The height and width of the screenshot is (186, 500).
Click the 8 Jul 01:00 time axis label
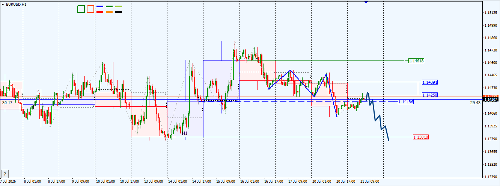(32, 181)
